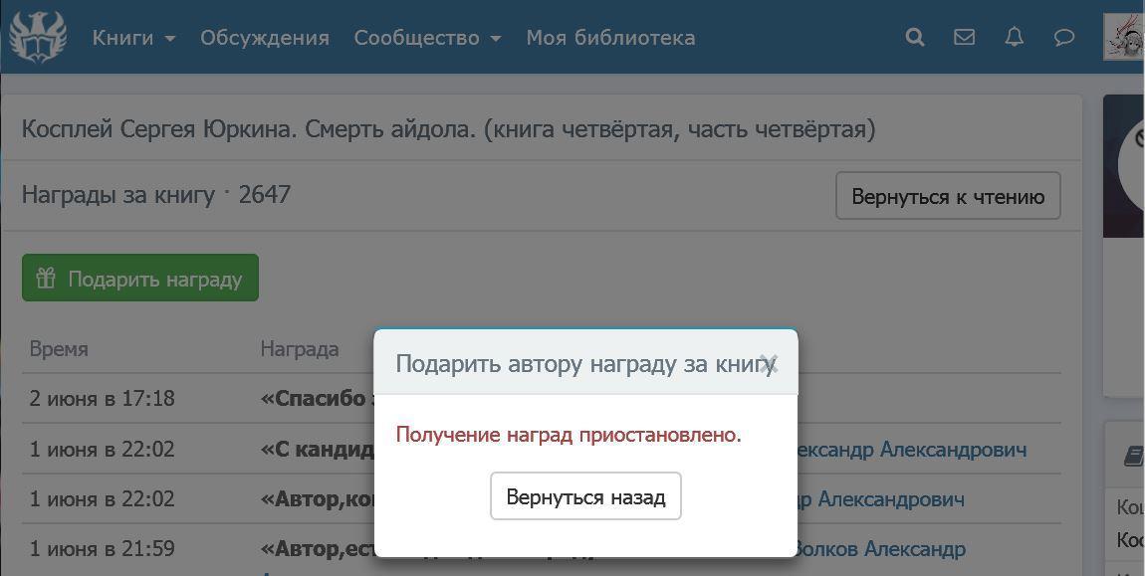Screen dimensions: 1145x576
Task: Click the book title Косплей Сергея Юркина
Action: (x=448, y=129)
